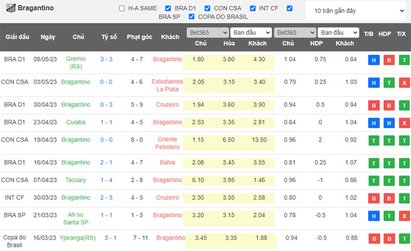Click the 'Tỷ số' column header
The image size is (411, 251).
[109, 37]
